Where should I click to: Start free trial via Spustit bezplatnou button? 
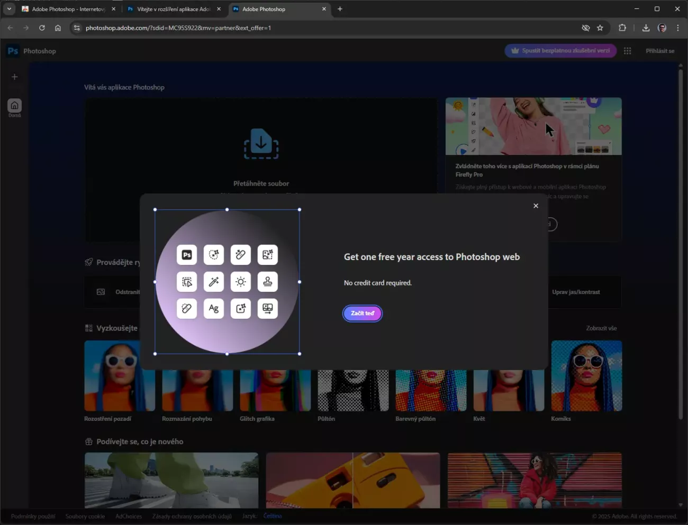coord(560,51)
